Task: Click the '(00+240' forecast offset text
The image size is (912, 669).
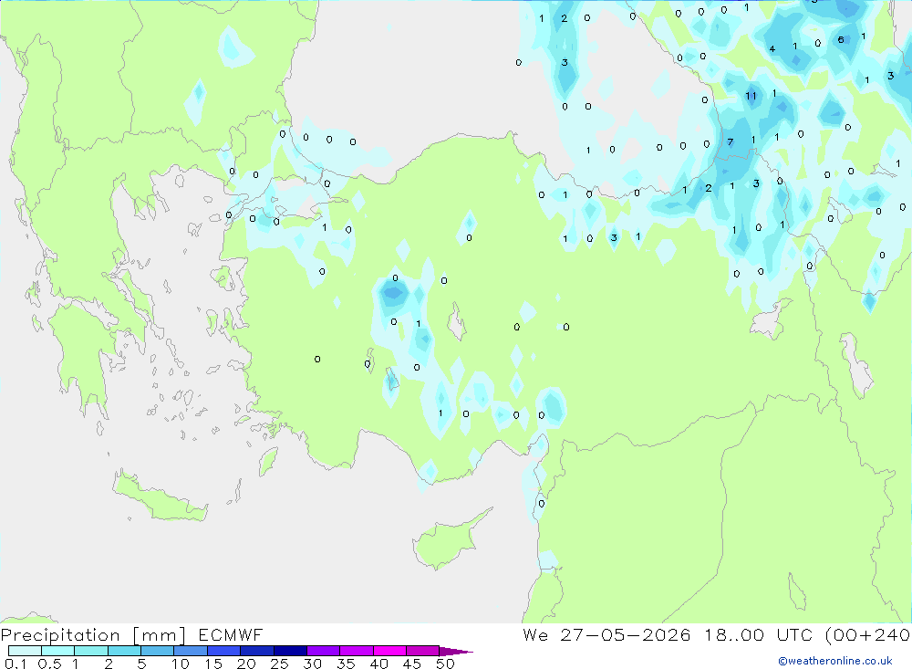Action: tap(868, 635)
